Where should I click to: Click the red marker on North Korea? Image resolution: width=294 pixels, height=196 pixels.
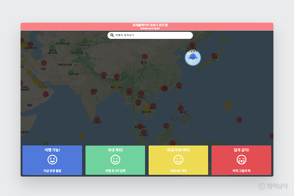tap(192, 45)
